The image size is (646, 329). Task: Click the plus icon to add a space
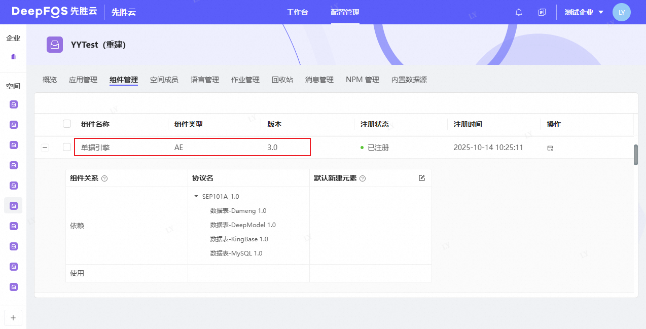click(x=13, y=318)
